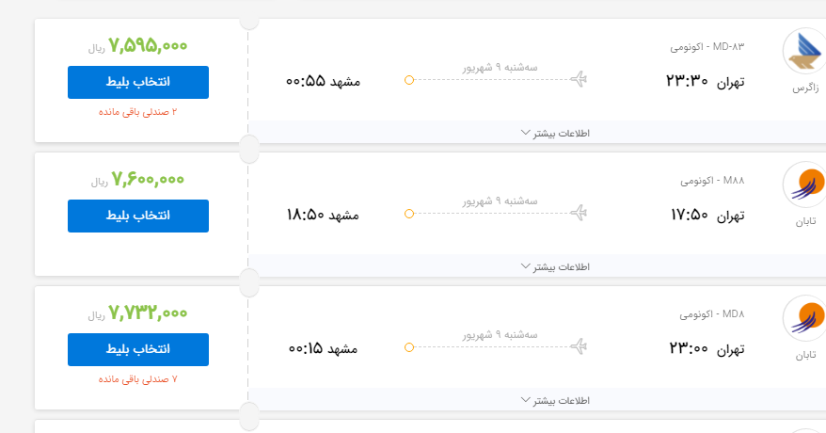The width and height of the screenshot is (826, 433).
Task: Click Taban logo on the 23:00 flight
Action: click(x=804, y=319)
